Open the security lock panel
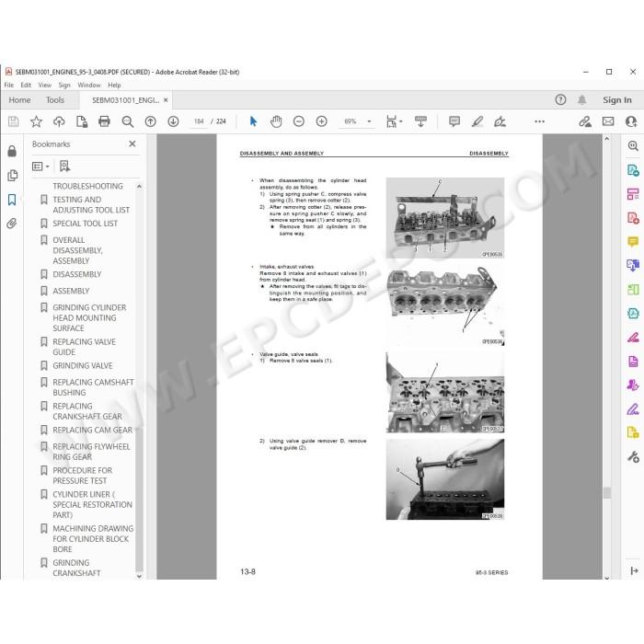Screen dimensions: 644x644 (x=12, y=151)
